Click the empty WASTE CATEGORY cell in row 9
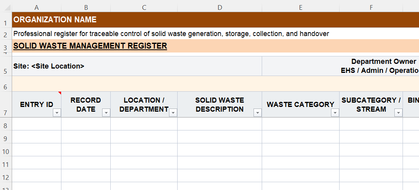The height and width of the screenshot is (190, 419). click(300, 137)
